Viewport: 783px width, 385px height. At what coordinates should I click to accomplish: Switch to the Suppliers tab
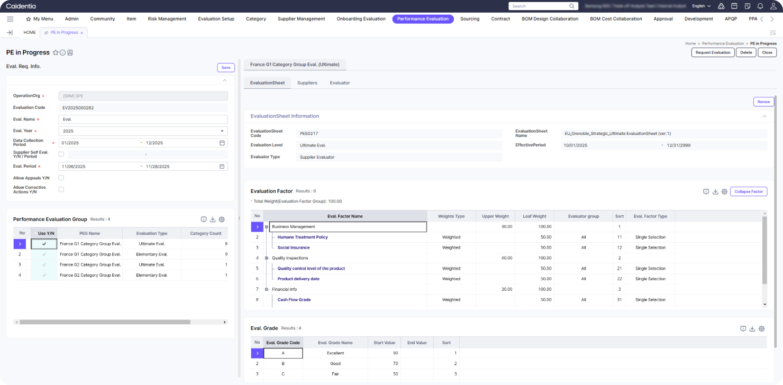[307, 83]
